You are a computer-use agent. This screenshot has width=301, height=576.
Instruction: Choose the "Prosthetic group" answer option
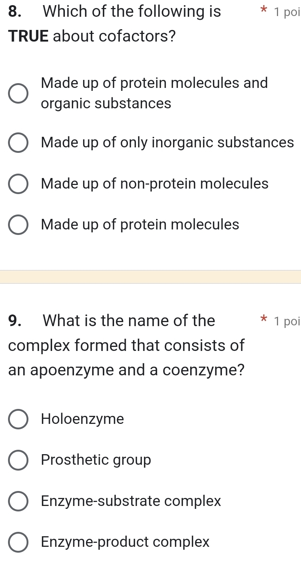tap(19, 460)
